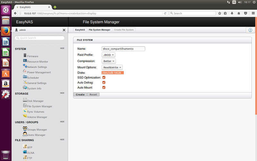This screenshot has width=257, height=161.
Task: Hide the STORAGE sidebar section
Action: pos(62,93)
